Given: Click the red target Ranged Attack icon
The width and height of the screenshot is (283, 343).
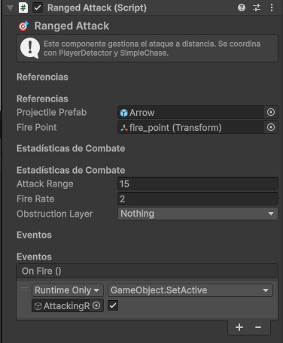Looking at the screenshot, I should click(23, 26).
